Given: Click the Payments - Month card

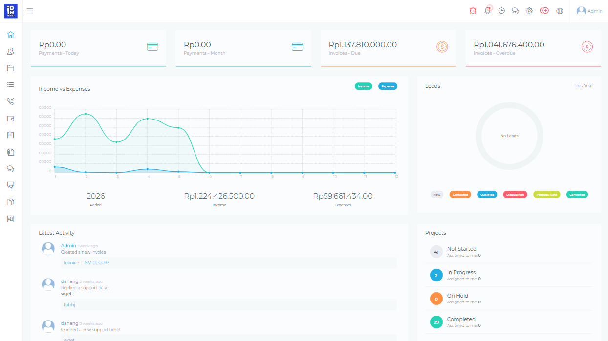Looking at the screenshot, I should [x=243, y=48].
